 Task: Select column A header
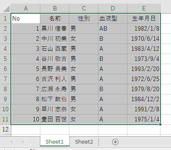point(25,8)
